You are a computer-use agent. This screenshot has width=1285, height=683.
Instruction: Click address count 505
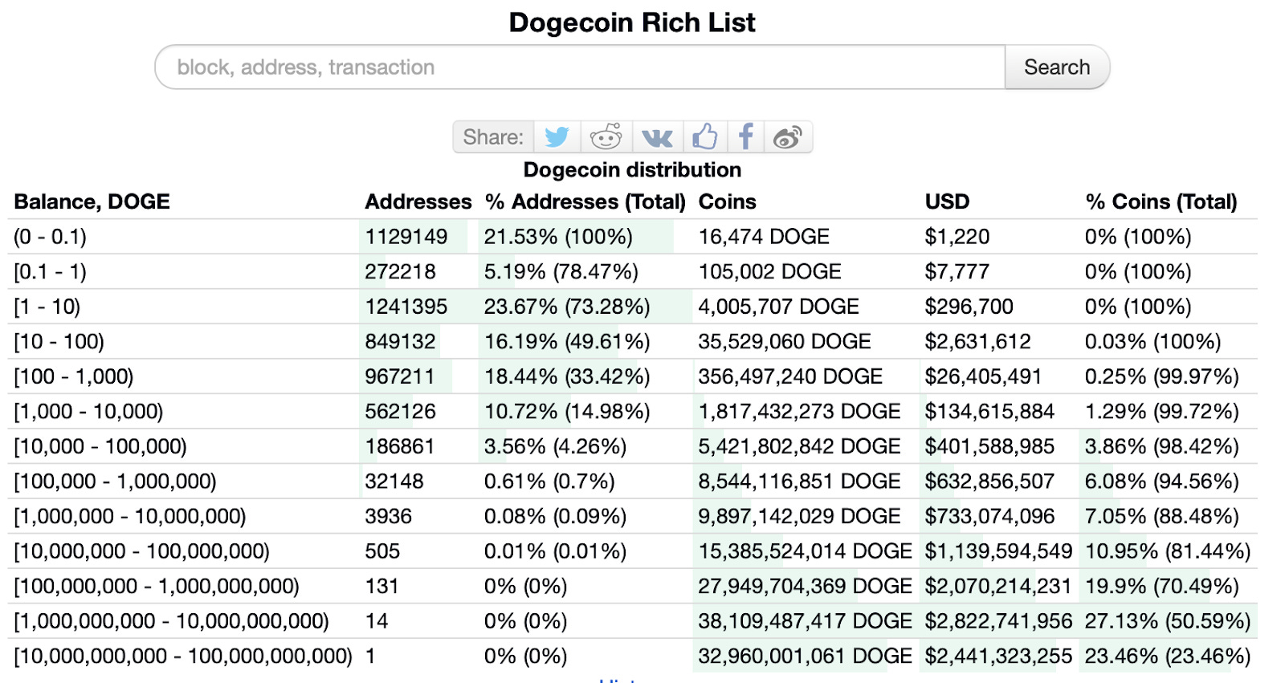(382, 551)
